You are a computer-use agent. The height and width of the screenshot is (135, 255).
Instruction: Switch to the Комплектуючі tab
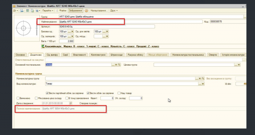point(98,55)
